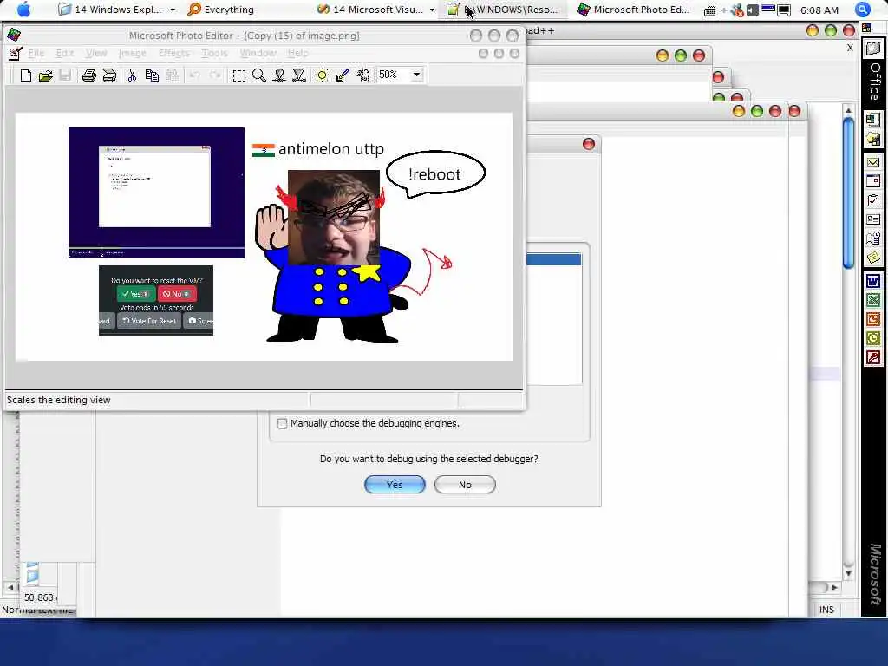This screenshot has height=666, width=888.
Task: Close the debugger dialog with red button
Action: tap(589, 145)
